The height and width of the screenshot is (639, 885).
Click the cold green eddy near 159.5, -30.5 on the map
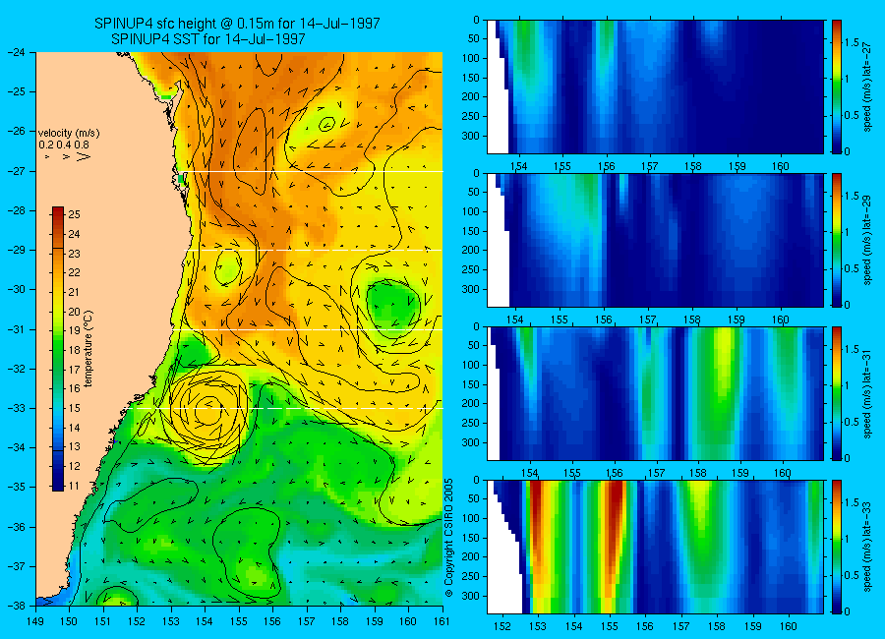[x=393, y=306]
